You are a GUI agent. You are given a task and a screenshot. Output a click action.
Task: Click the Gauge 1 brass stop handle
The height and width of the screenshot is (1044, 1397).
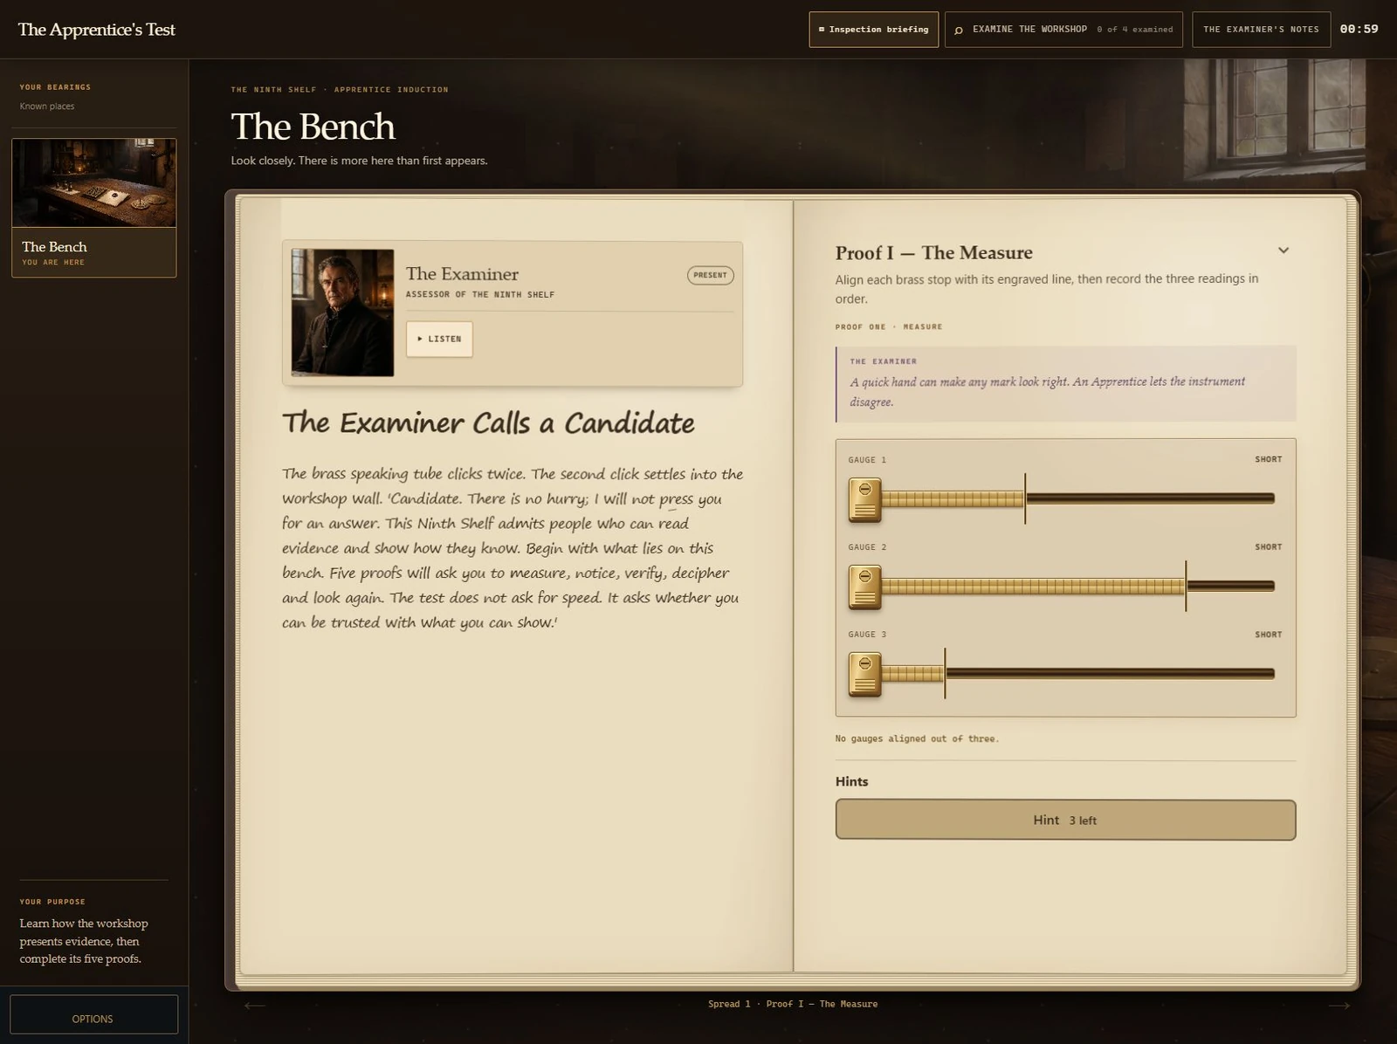tap(864, 499)
